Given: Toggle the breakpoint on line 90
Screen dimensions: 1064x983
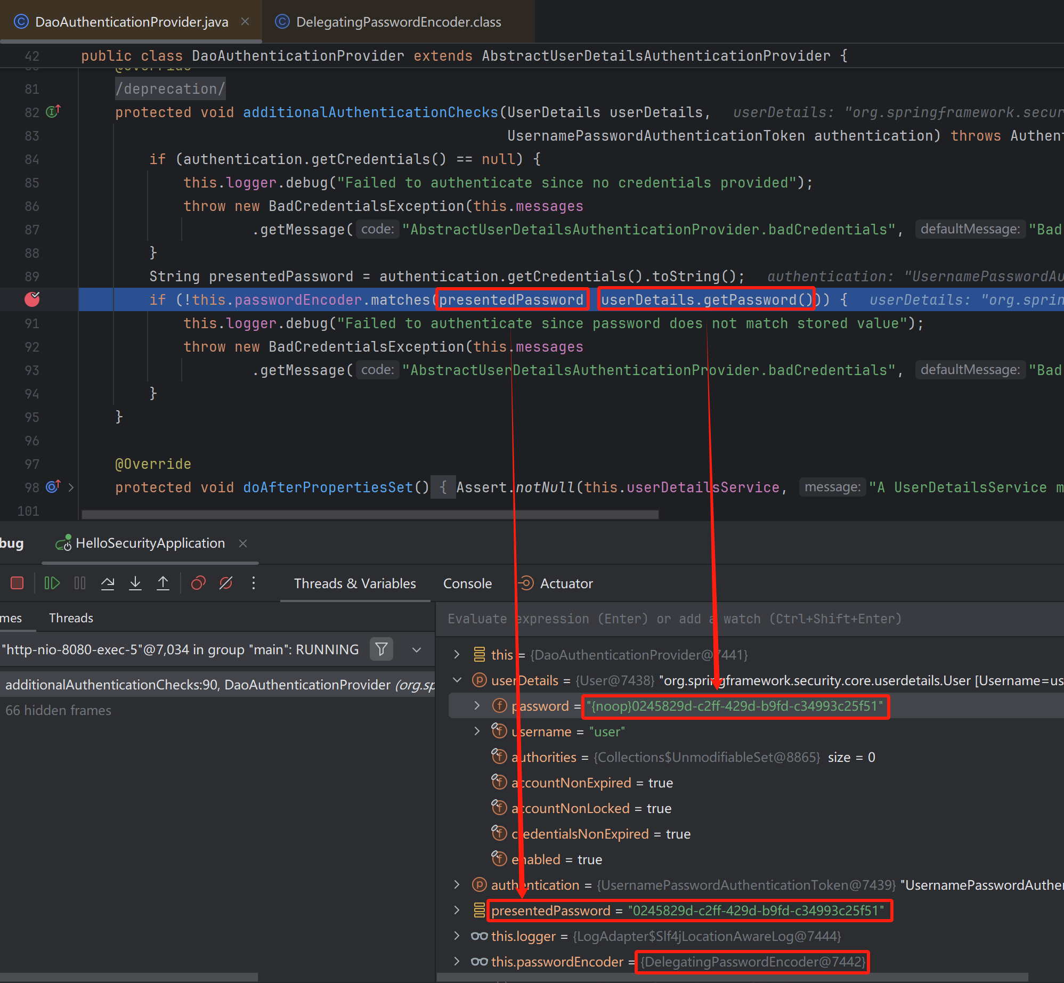Looking at the screenshot, I should [32, 300].
